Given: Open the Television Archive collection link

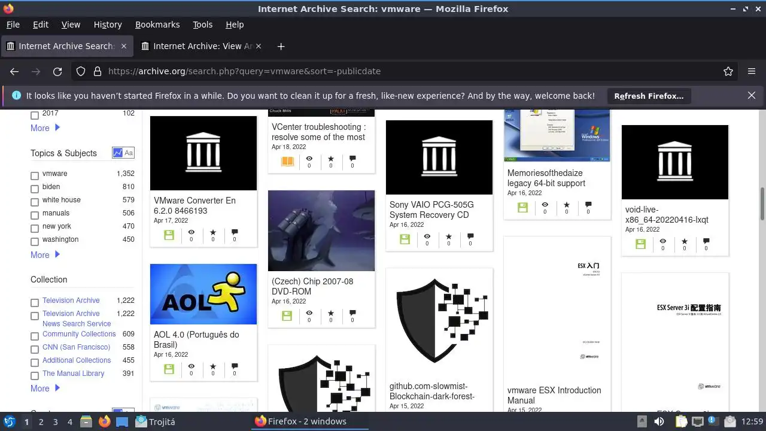Looking at the screenshot, I should (71, 301).
